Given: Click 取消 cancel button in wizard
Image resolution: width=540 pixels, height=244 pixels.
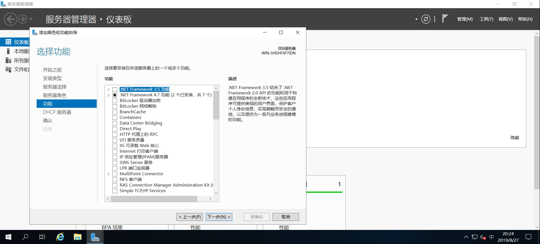Looking at the screenshot, I should [x=285, y=217].
